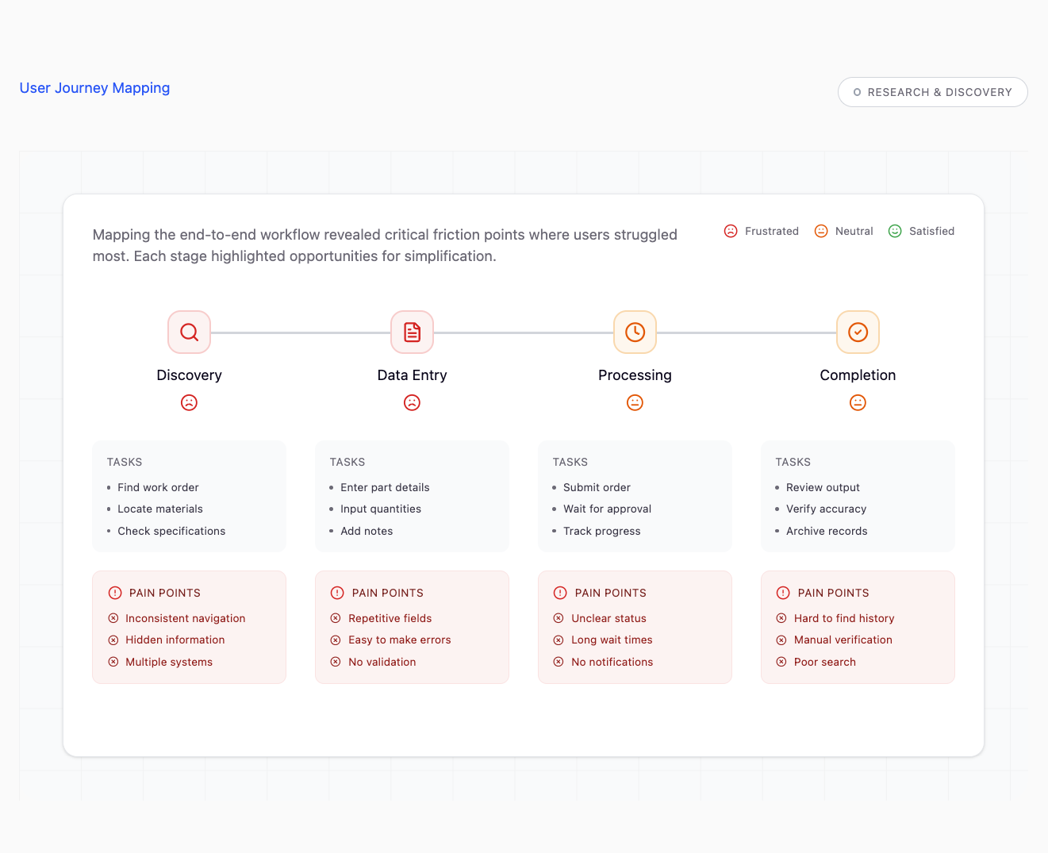Click the document icon above Data Entry

click(x=412, y=332)
